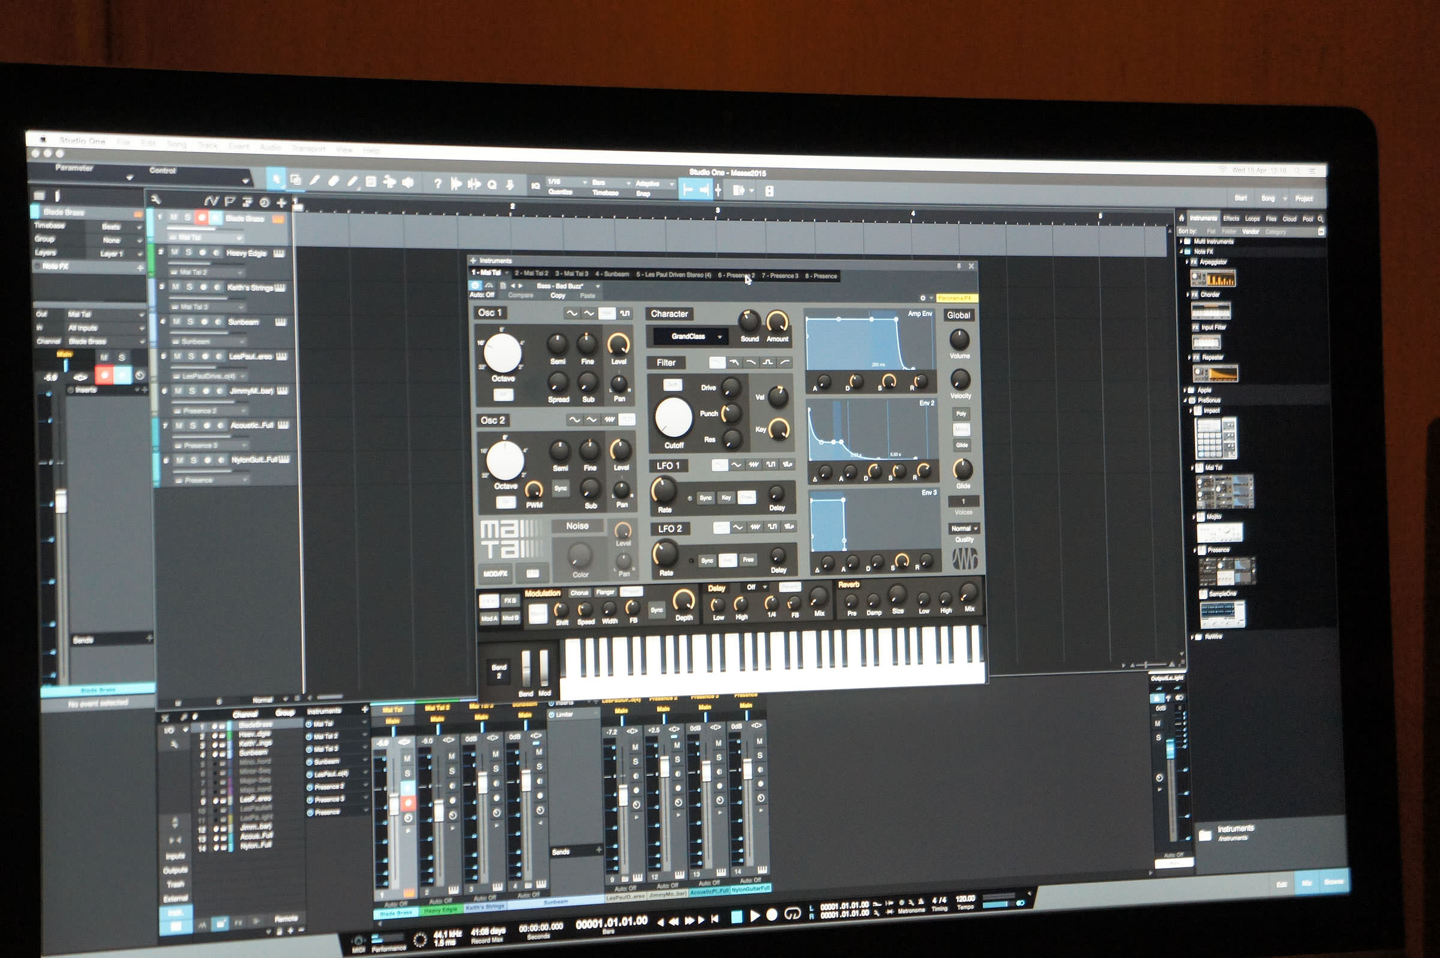Click the question mark help icon
Viewport: 1440px width, 958px height.
coord(437,184)
